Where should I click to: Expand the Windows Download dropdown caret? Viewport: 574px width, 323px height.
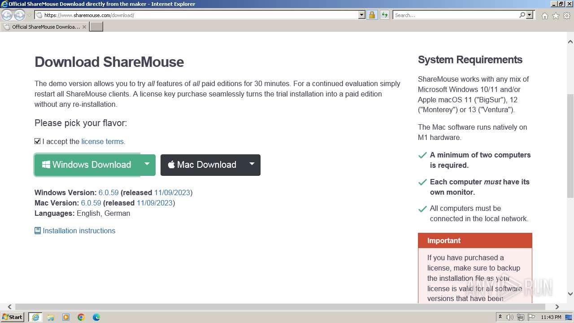(x=147, y=165)
